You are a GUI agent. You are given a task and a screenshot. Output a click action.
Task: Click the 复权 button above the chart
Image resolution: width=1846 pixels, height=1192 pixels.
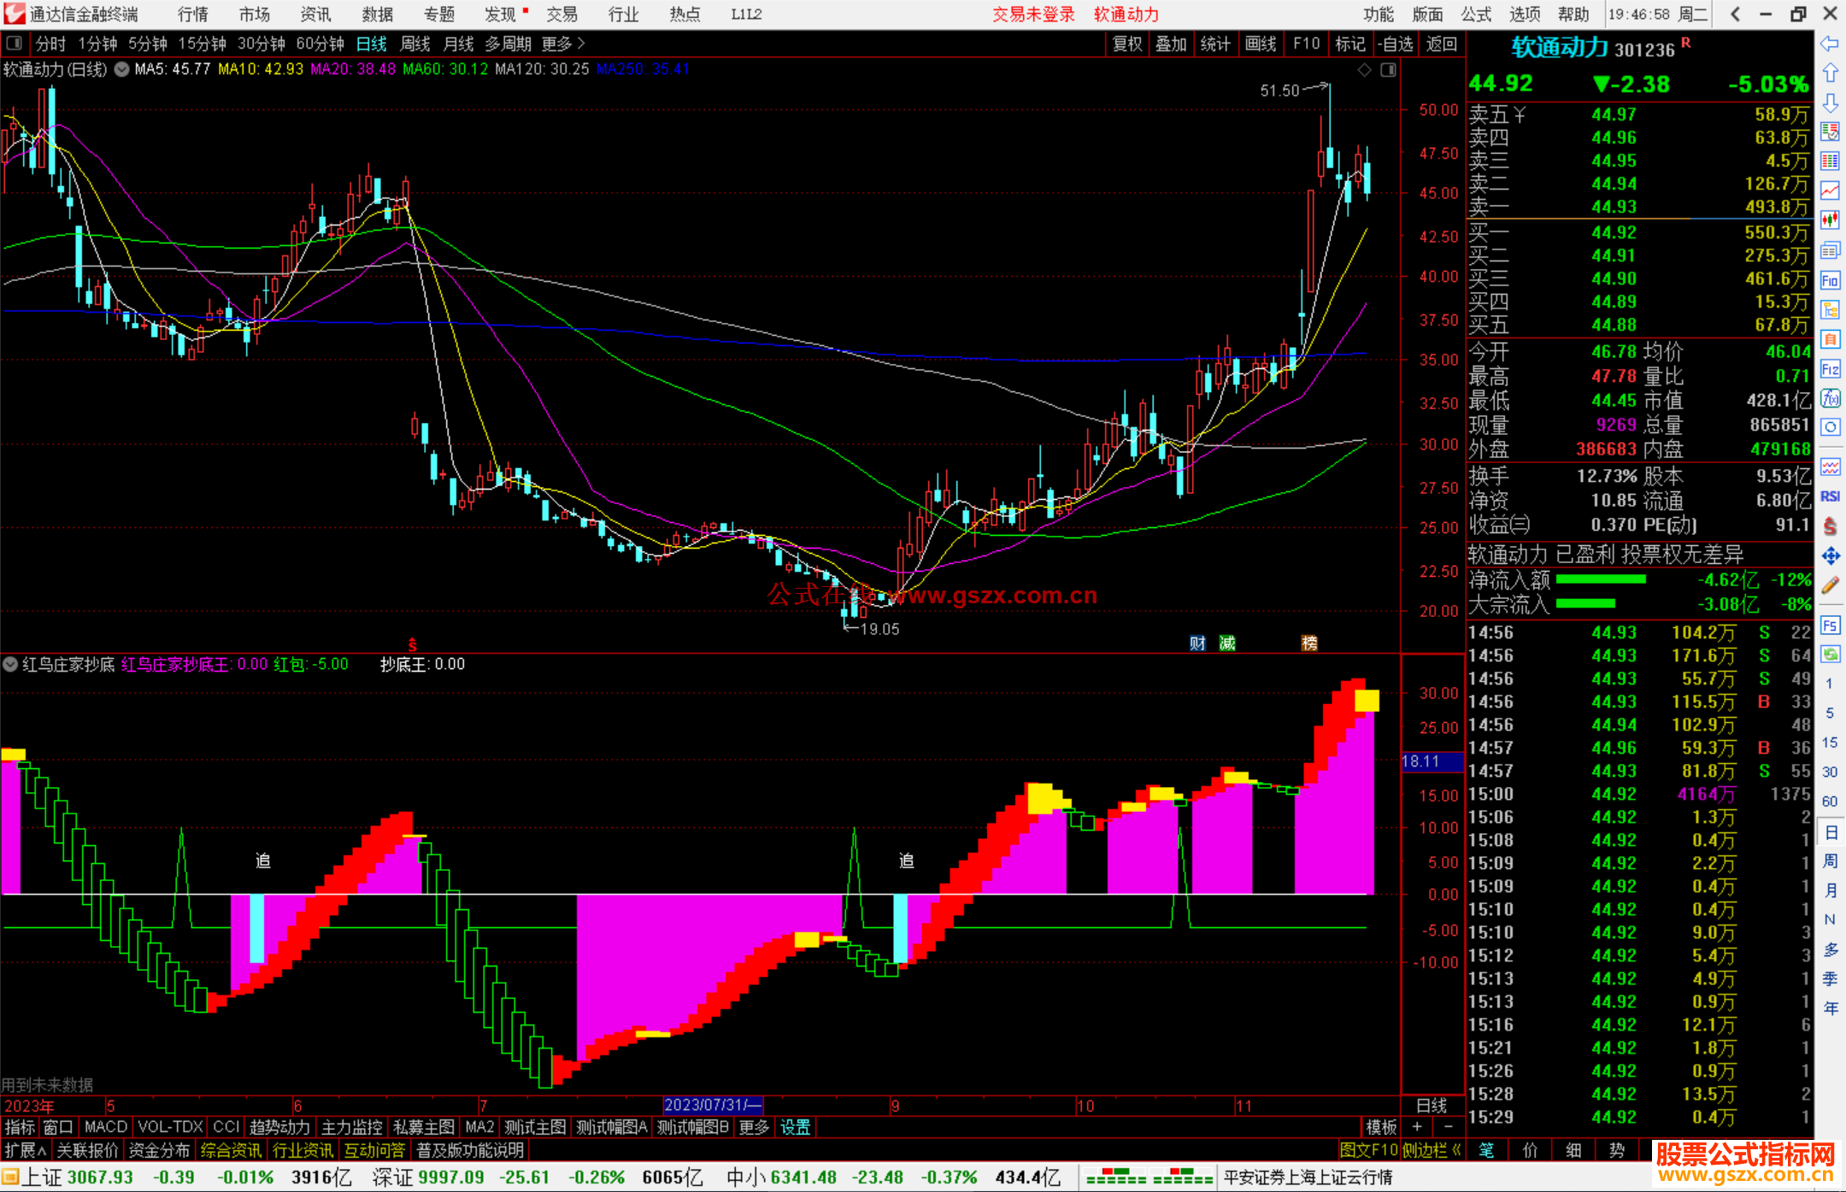click(x=1126, y=44)
